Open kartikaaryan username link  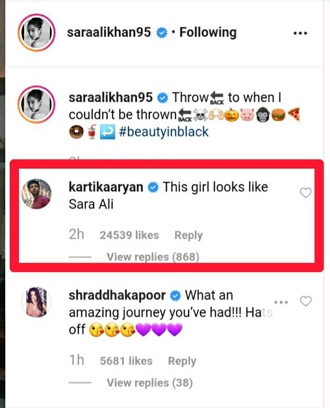(x=106, y=187)
